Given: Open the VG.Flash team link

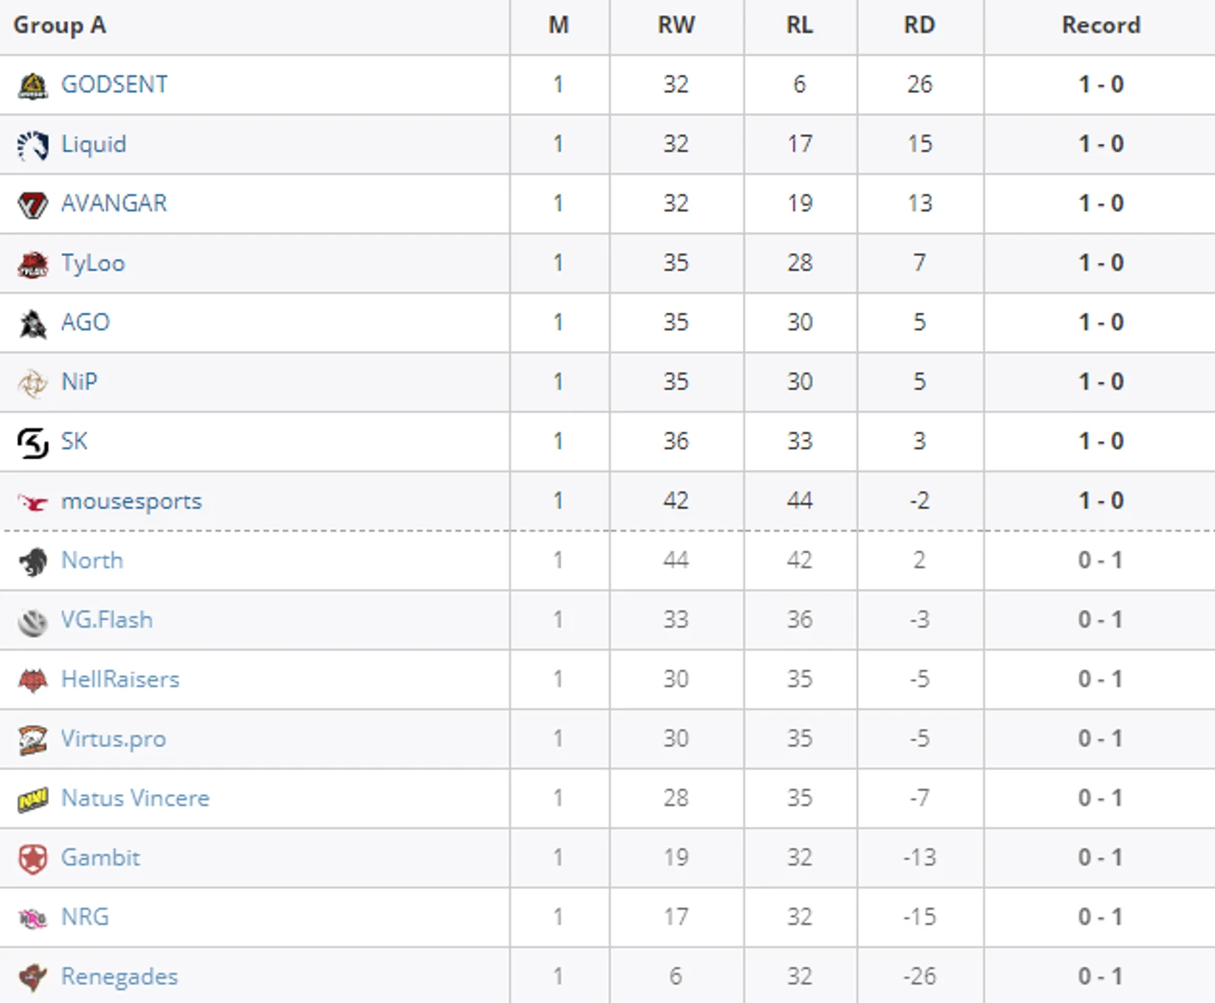Looking at the screenshot, I should point(107,620).
